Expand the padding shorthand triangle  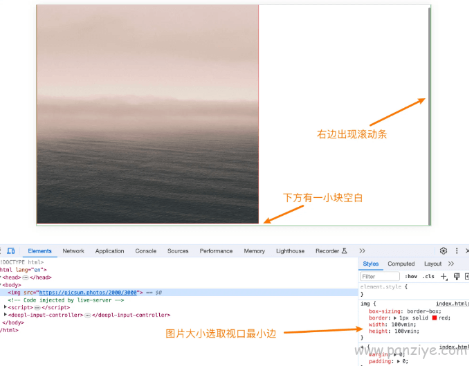pos(399,361)
